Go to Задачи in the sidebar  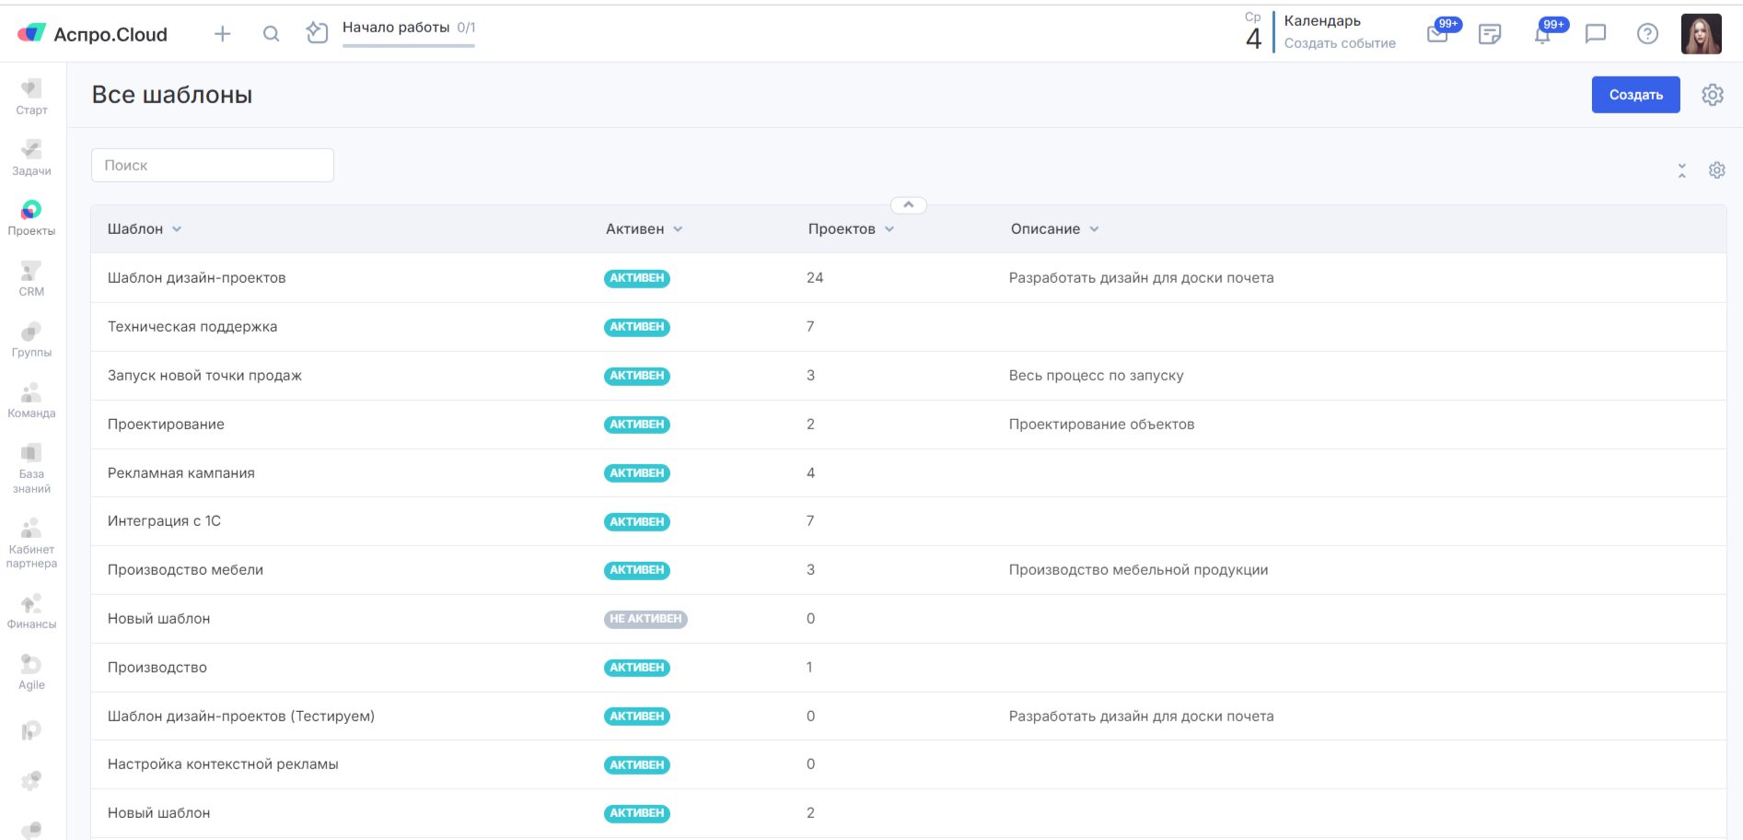31,157
